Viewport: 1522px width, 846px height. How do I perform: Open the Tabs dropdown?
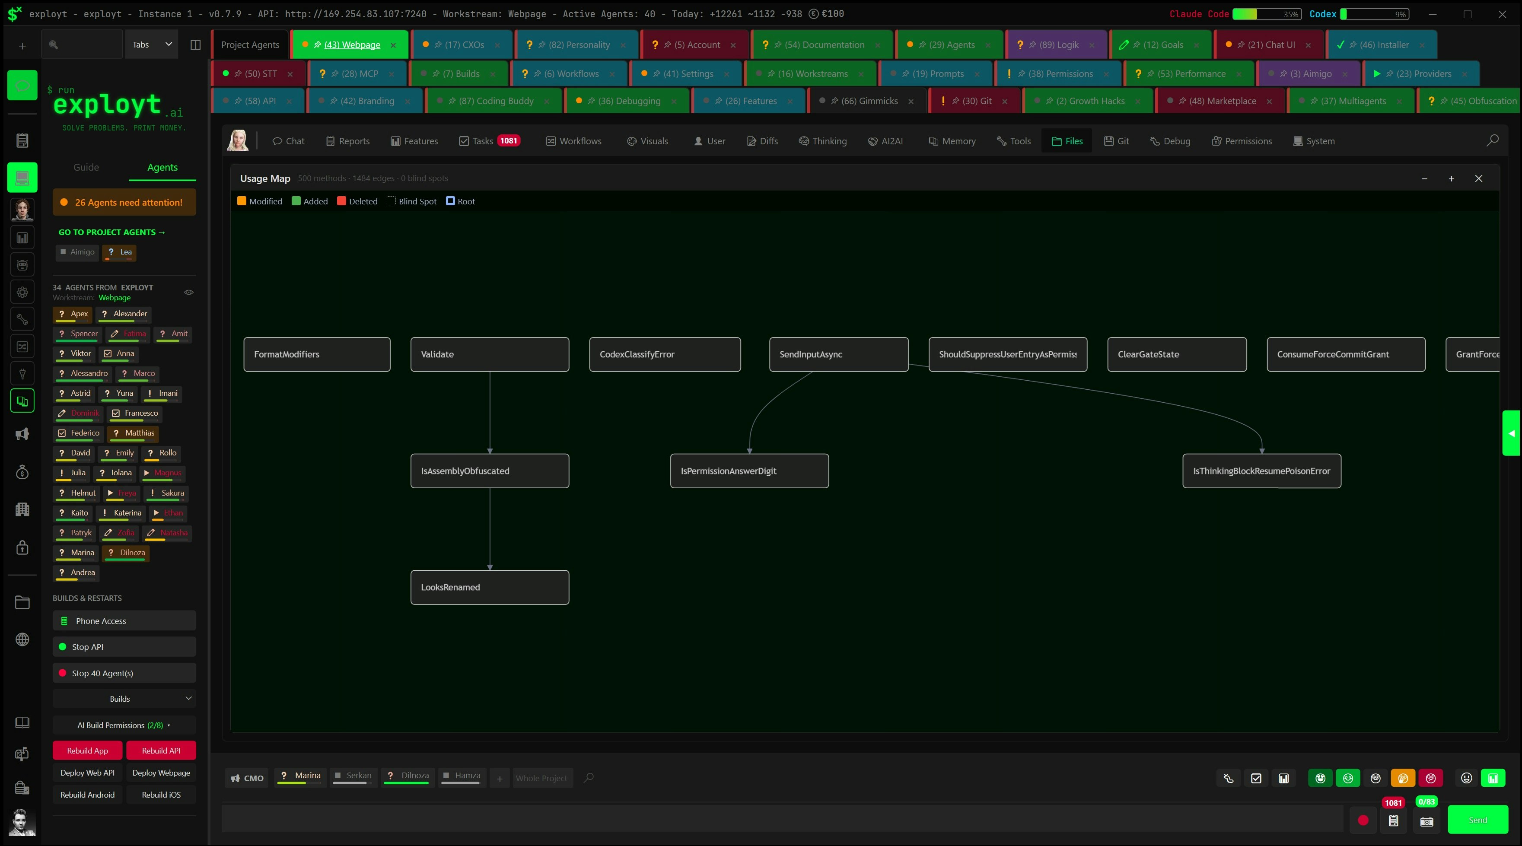click(x=152, y=45)
